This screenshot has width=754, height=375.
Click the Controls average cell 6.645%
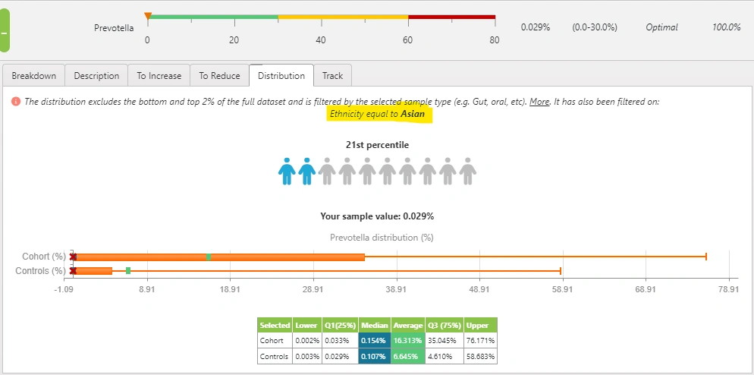tap(408, 357)
